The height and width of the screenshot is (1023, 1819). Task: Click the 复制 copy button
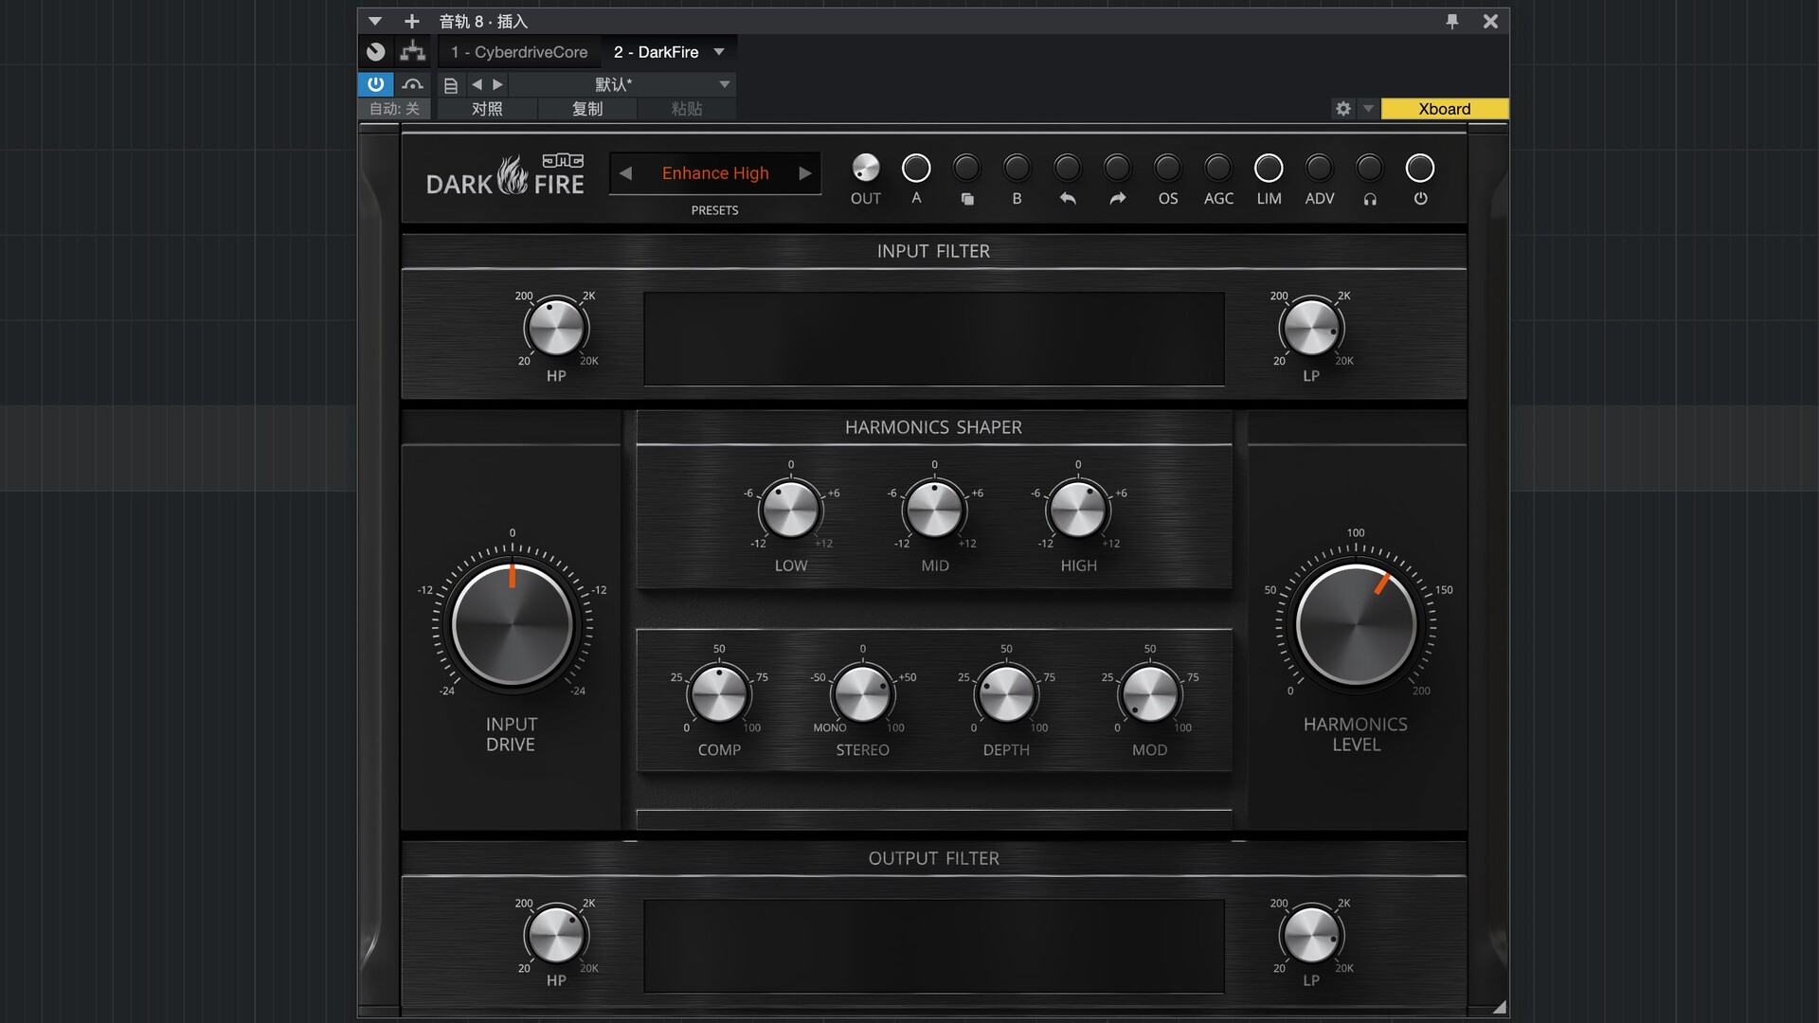pos(587,109)
